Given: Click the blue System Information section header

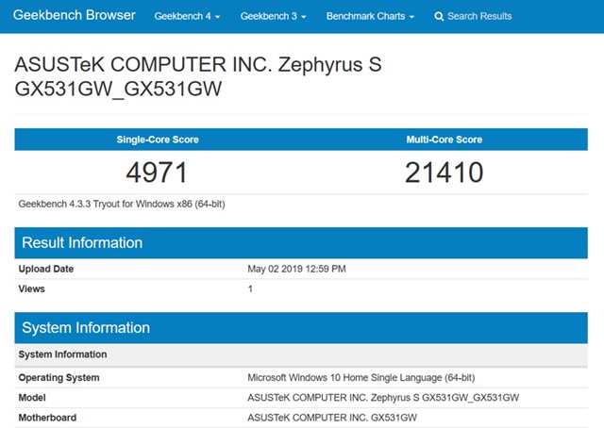Looking at the screenshot, I should [301, 328].
